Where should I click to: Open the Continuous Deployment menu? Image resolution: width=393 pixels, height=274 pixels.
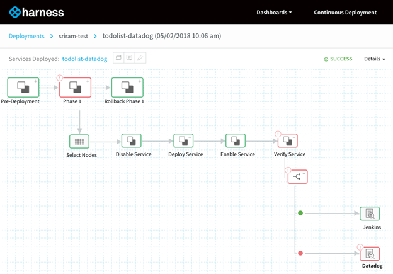pos(345,13)
